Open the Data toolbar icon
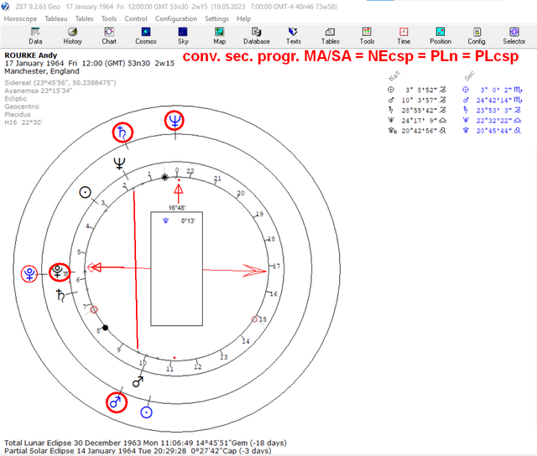Screen dimensions: 537x456 pyautogui.click(x=35, y=36)
